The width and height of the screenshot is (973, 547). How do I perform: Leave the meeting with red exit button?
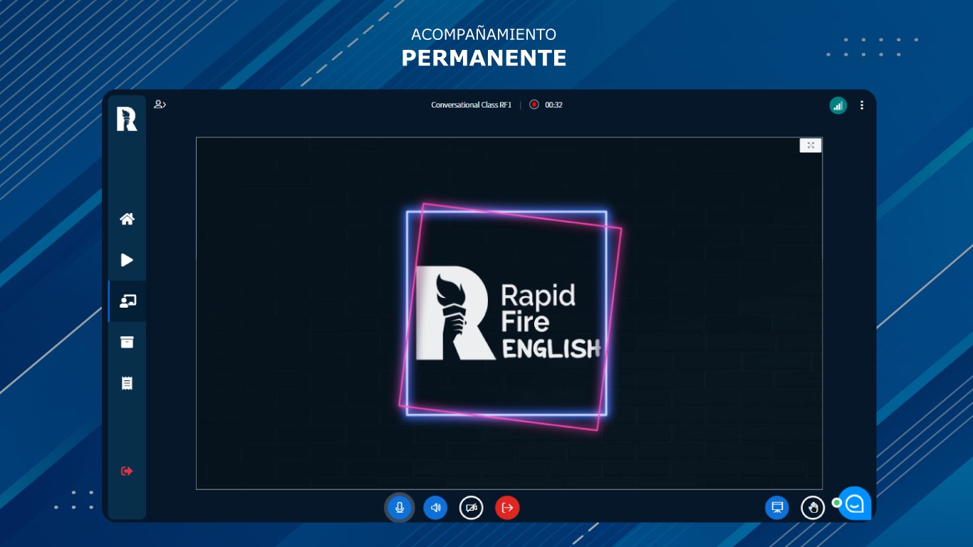click(x=507, y=508)
